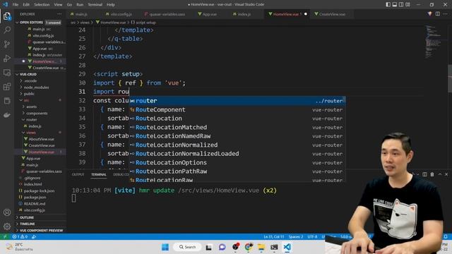Toggle panel layout icon in title bar

pos(394,4)
